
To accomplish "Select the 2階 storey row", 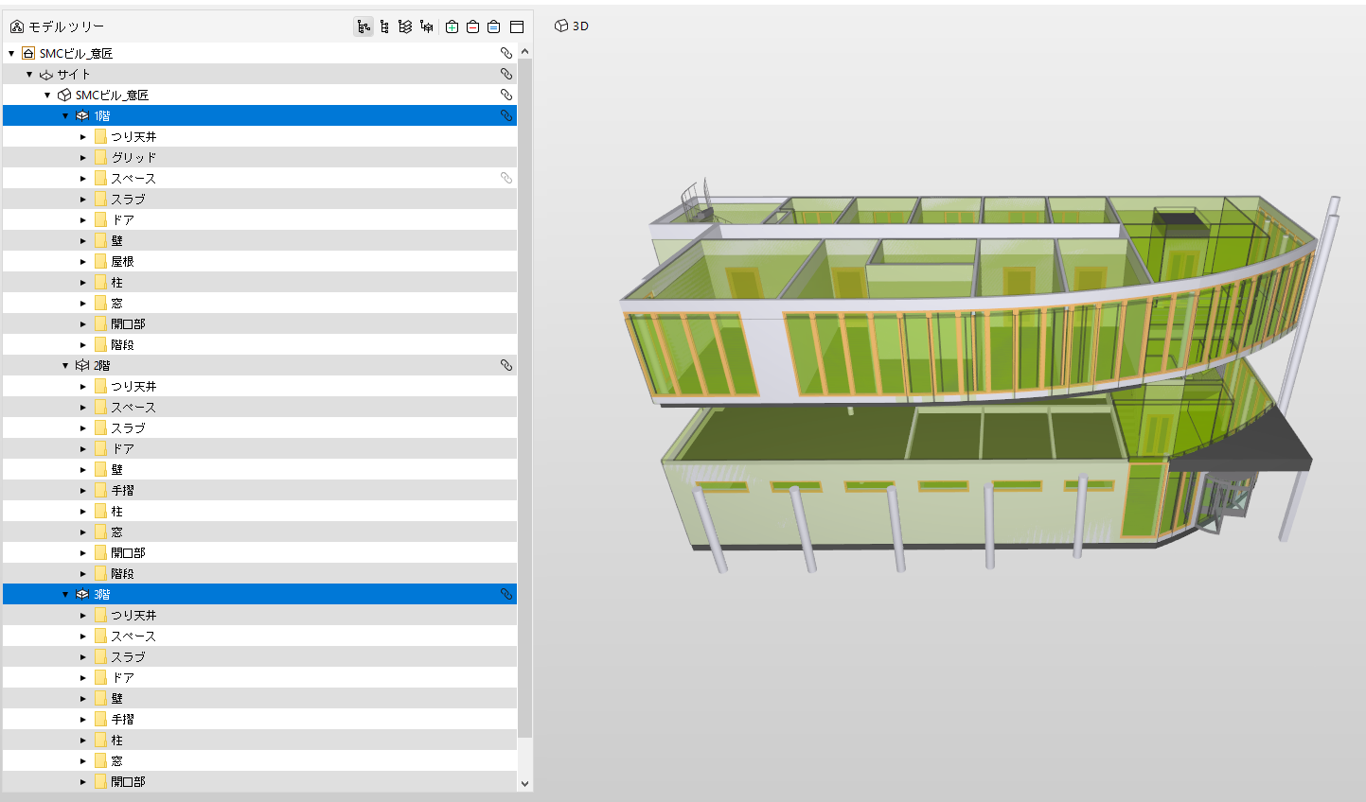I will click(x=259, y=365).
